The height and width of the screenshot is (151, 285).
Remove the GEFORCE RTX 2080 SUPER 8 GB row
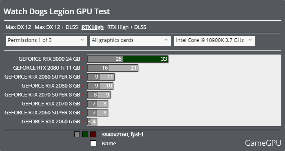pyautogui.click(x=83, y=77)
